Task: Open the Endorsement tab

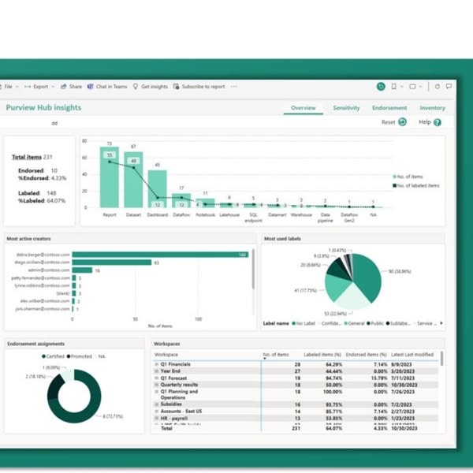Action: click(389, 108)
